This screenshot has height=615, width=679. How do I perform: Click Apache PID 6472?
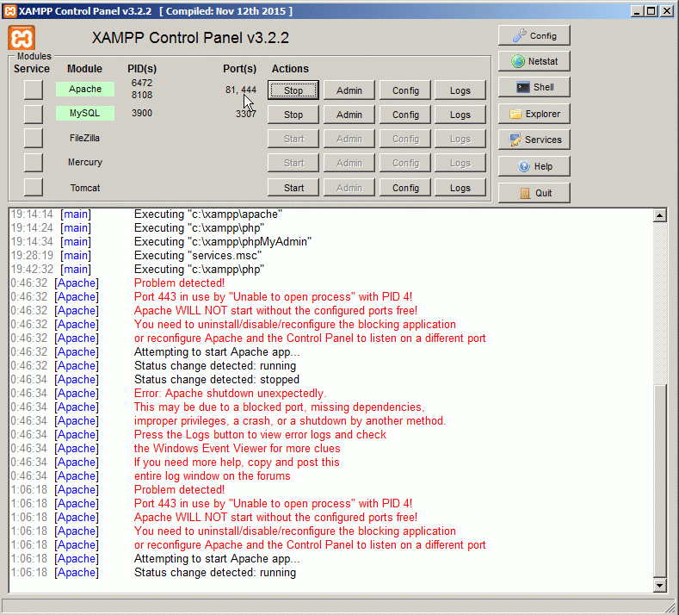(x=142, y=83)
